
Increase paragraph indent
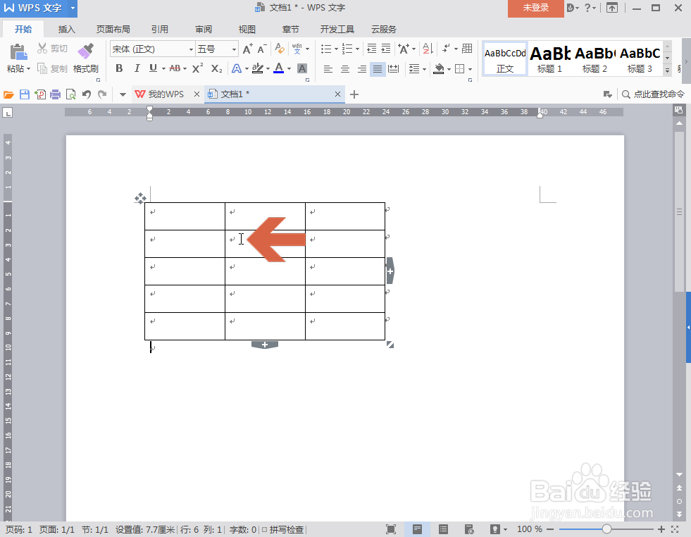pos(386,49)
